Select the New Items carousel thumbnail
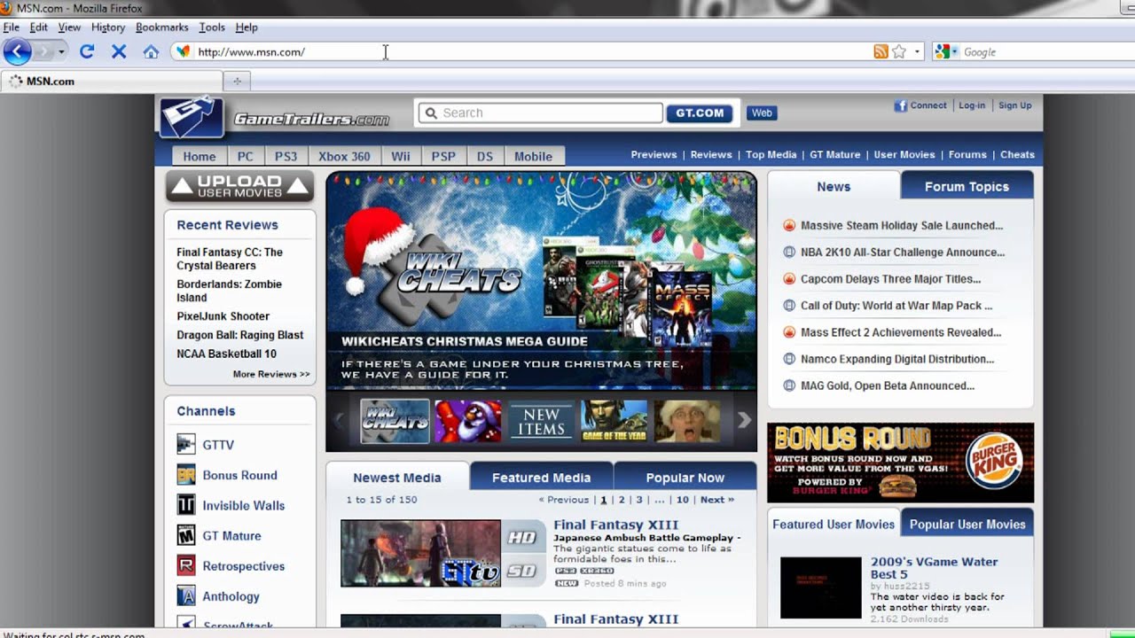 pos(541,421)
